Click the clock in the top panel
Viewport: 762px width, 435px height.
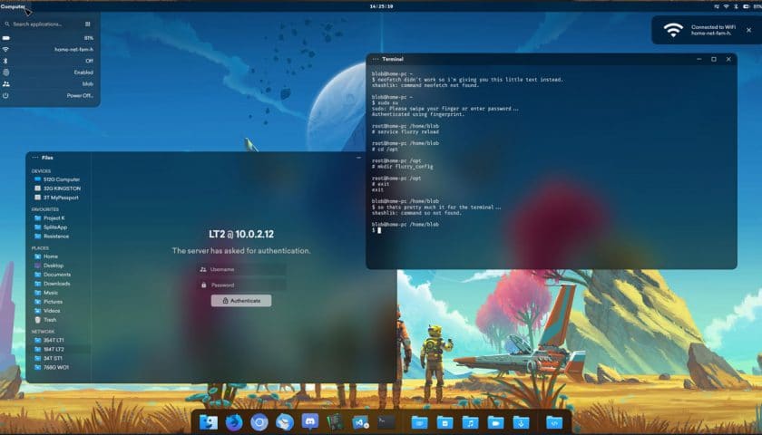[381, 6]
